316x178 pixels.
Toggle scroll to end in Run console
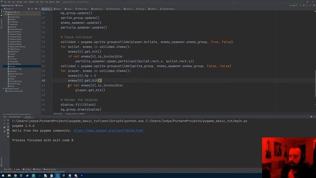[x=8, y=130]
